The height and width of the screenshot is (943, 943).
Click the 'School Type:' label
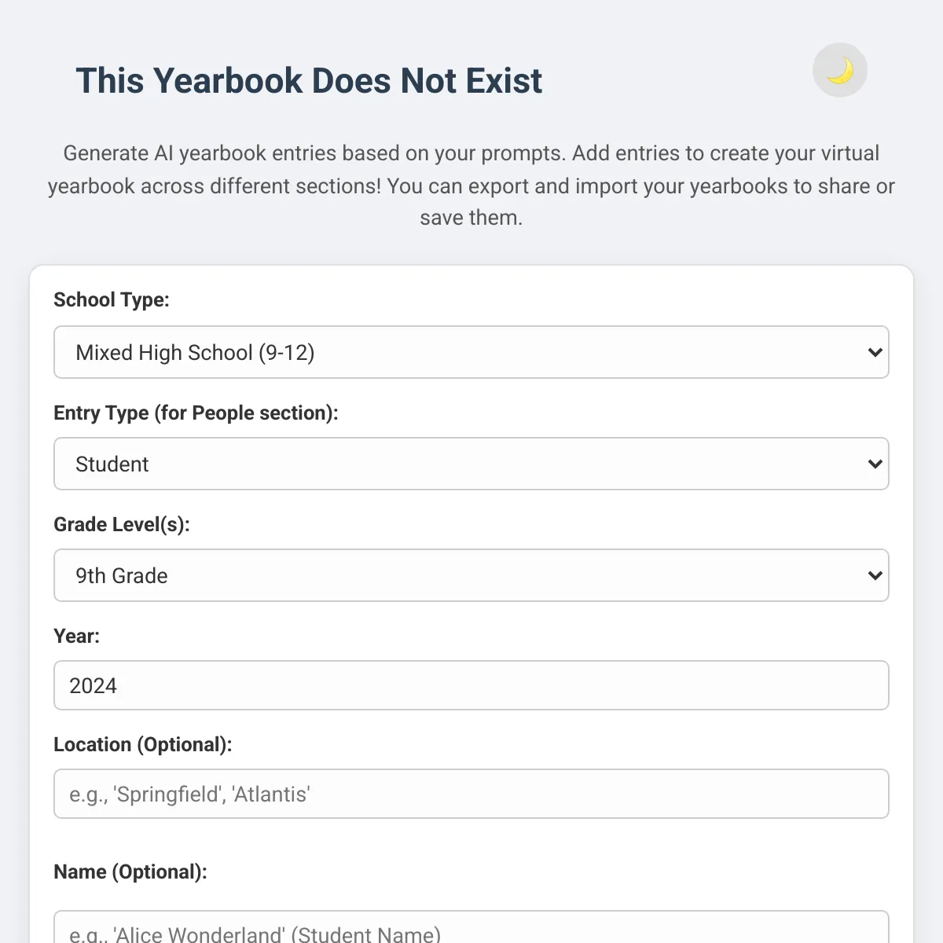112,299
